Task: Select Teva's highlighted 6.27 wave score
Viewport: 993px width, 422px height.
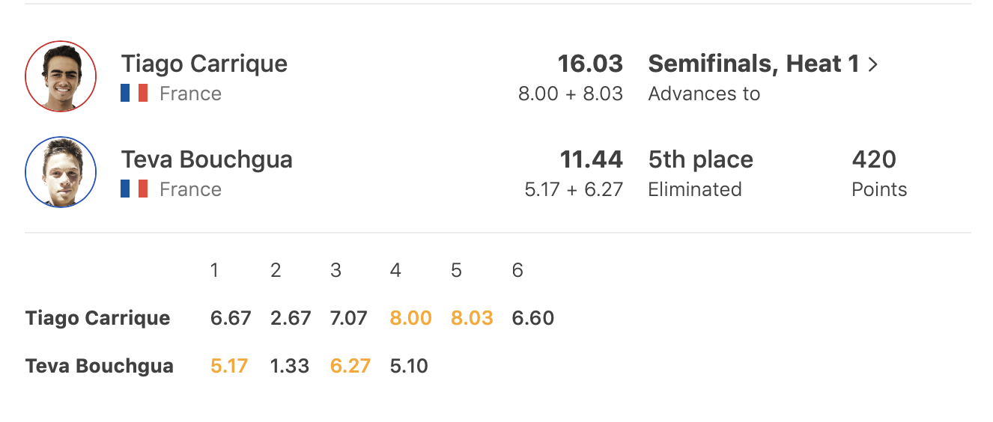Action: pos(350,366)
